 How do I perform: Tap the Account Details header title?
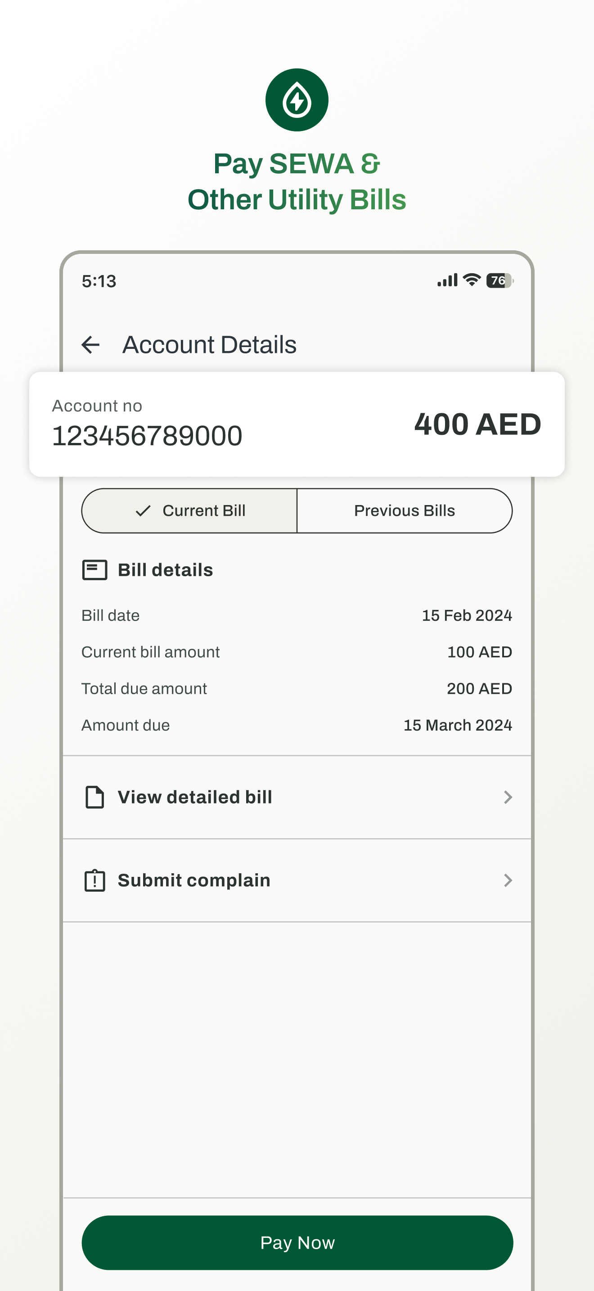pos(209,345)
